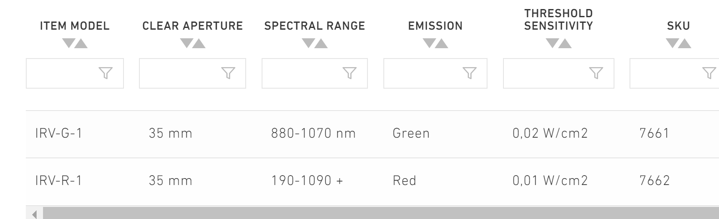Screen dimensions: 719x219
Task: Select the IRV-G-1 model row
Action: point(372,134)
